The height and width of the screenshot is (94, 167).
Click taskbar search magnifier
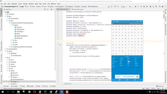click(x=8, y=92)
